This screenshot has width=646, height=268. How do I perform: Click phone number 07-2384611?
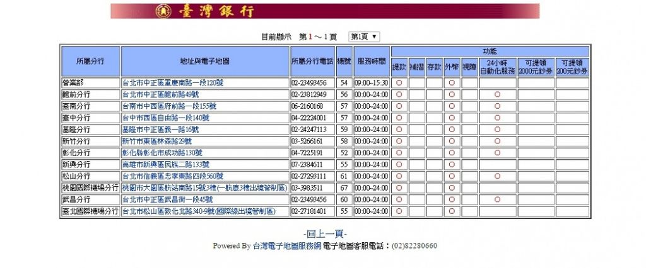pos(307,164)
